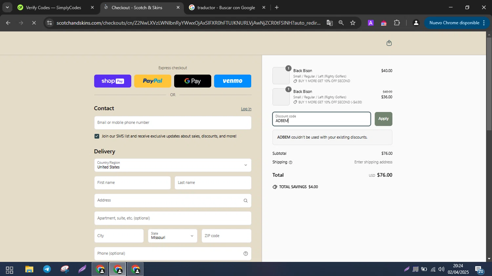The width and height of the screenshot is (492, 276).
Task: Click the discounted $36.00 Black Bison thumbnail
Action: (x=281, y=97)
